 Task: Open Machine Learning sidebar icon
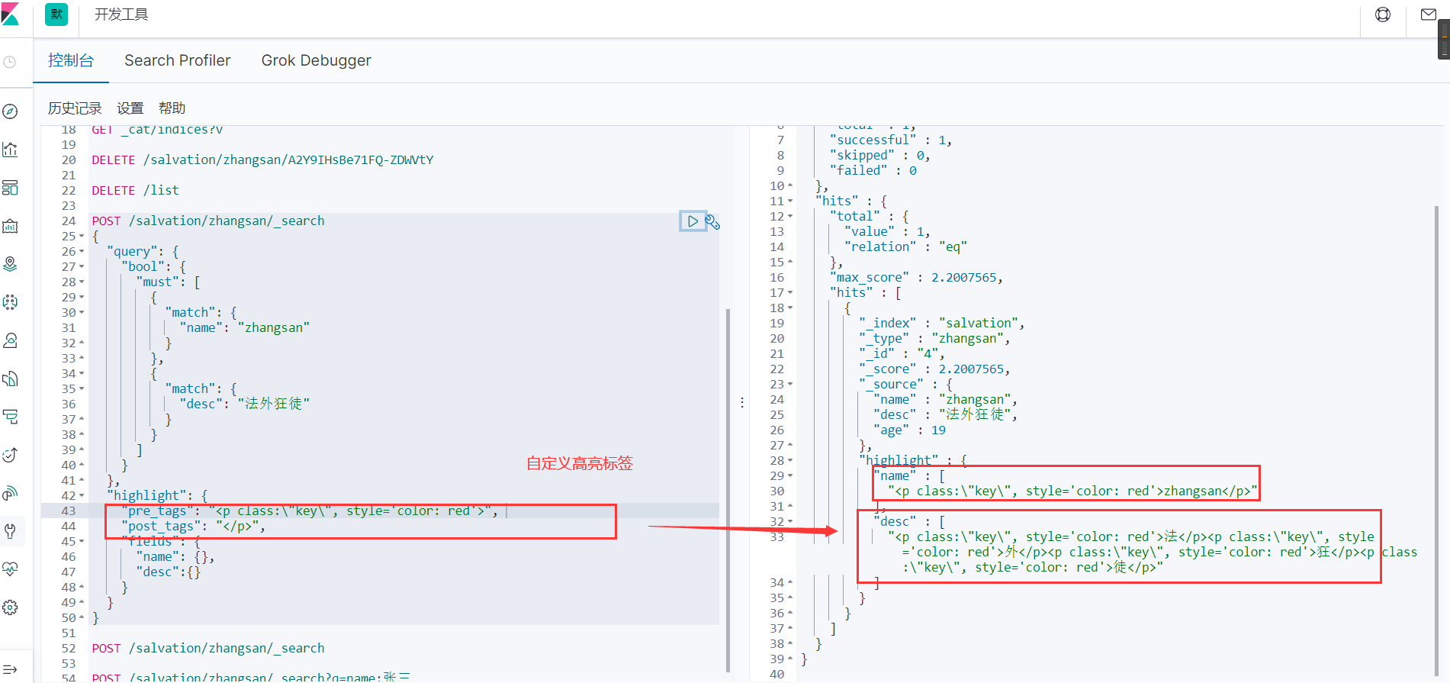coord(11,302)
